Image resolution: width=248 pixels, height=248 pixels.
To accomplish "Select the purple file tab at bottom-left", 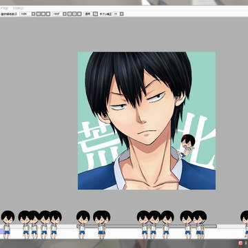I will 1,231.
